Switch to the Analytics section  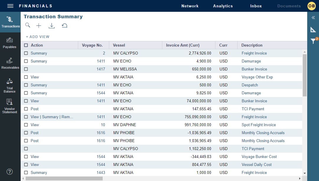223,6
